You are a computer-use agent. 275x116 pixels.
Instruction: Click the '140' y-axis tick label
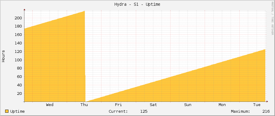tap(18, 43)
